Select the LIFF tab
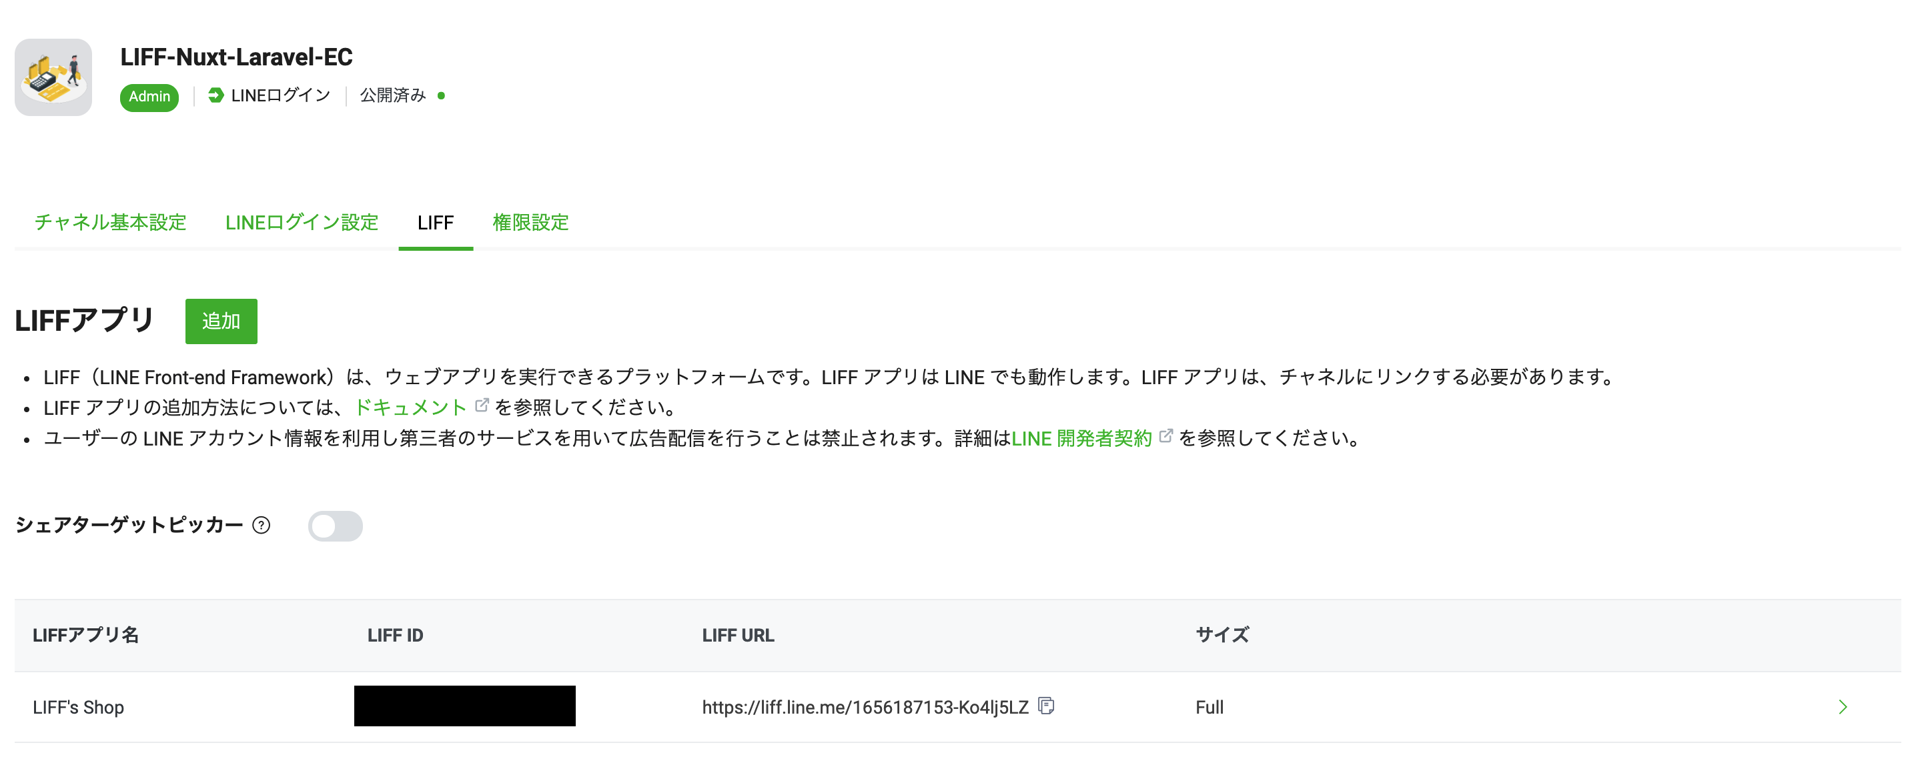The image size is (1912, 771). pos(435,222)
